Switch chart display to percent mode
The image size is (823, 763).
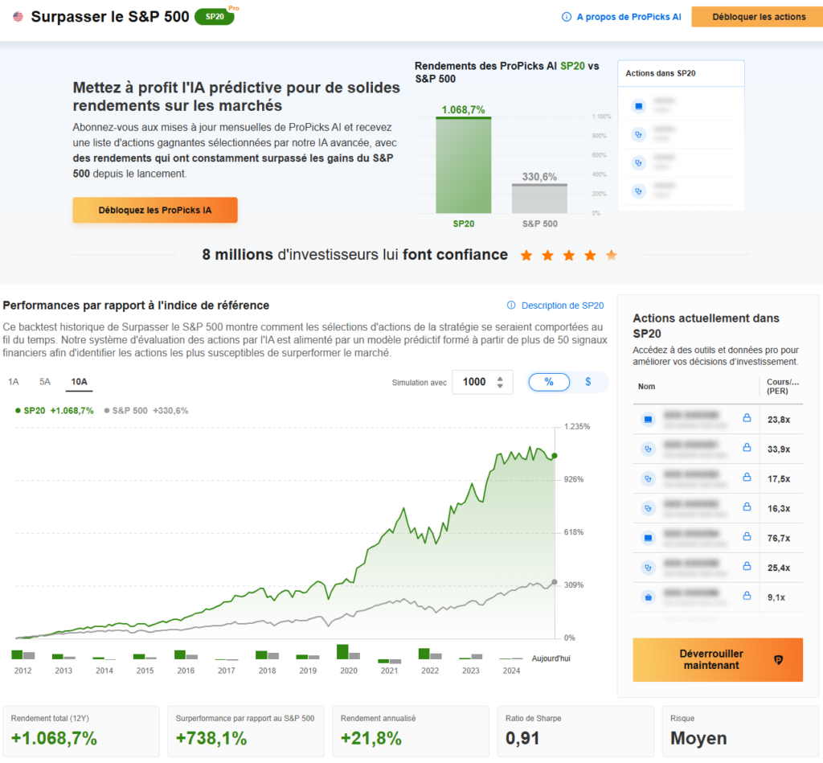click(x=549, y=382)
